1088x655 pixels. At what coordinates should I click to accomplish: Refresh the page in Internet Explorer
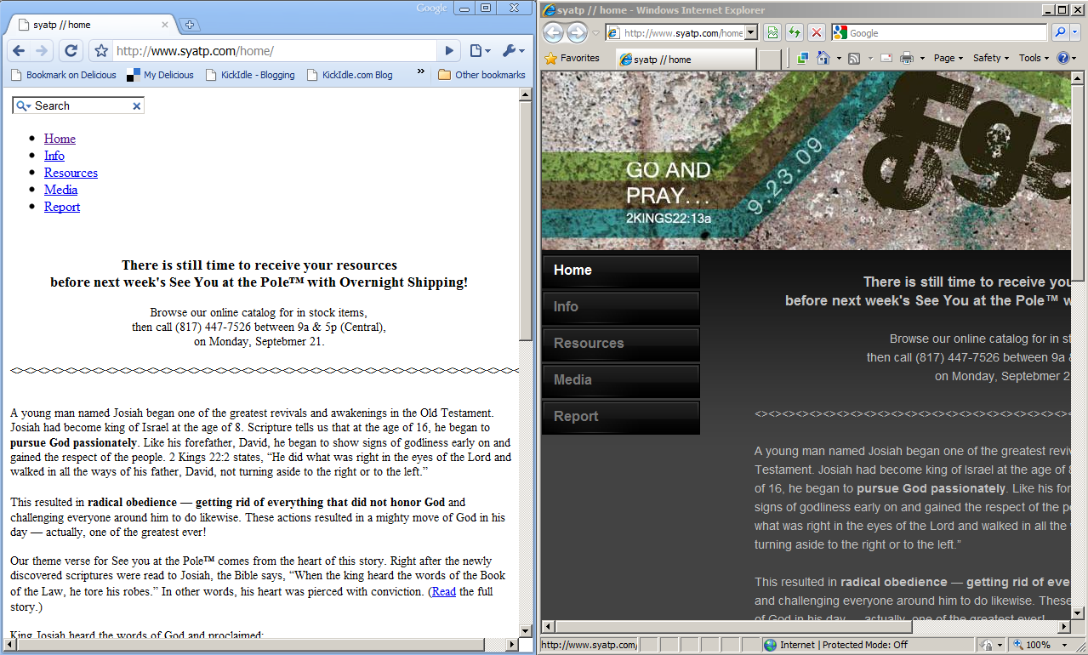796,32
